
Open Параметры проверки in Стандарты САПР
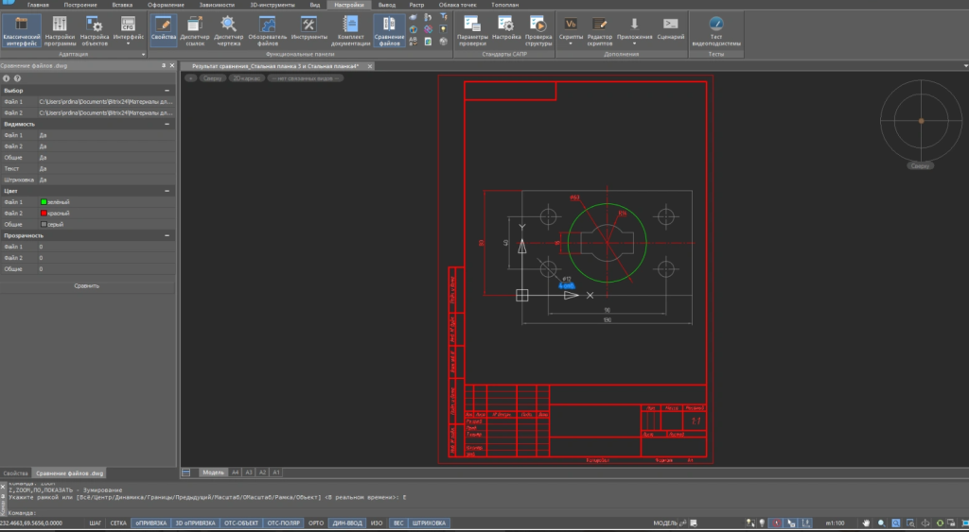pyautogui.click(x=472, y=28)
